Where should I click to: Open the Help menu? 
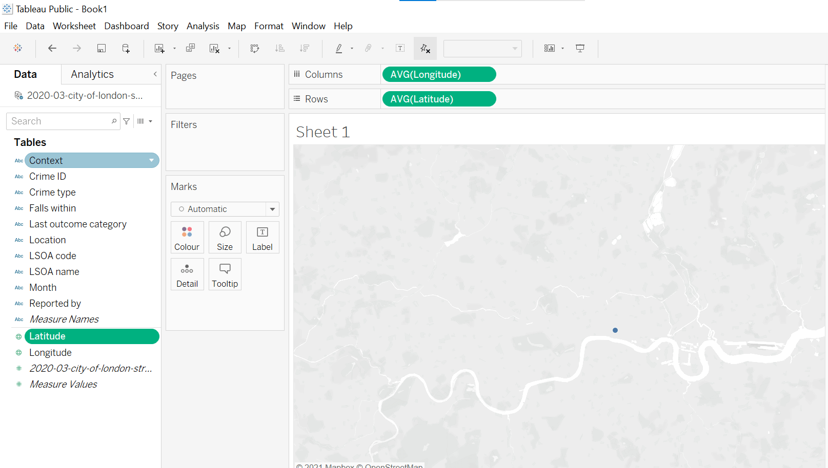click(343, 26)
